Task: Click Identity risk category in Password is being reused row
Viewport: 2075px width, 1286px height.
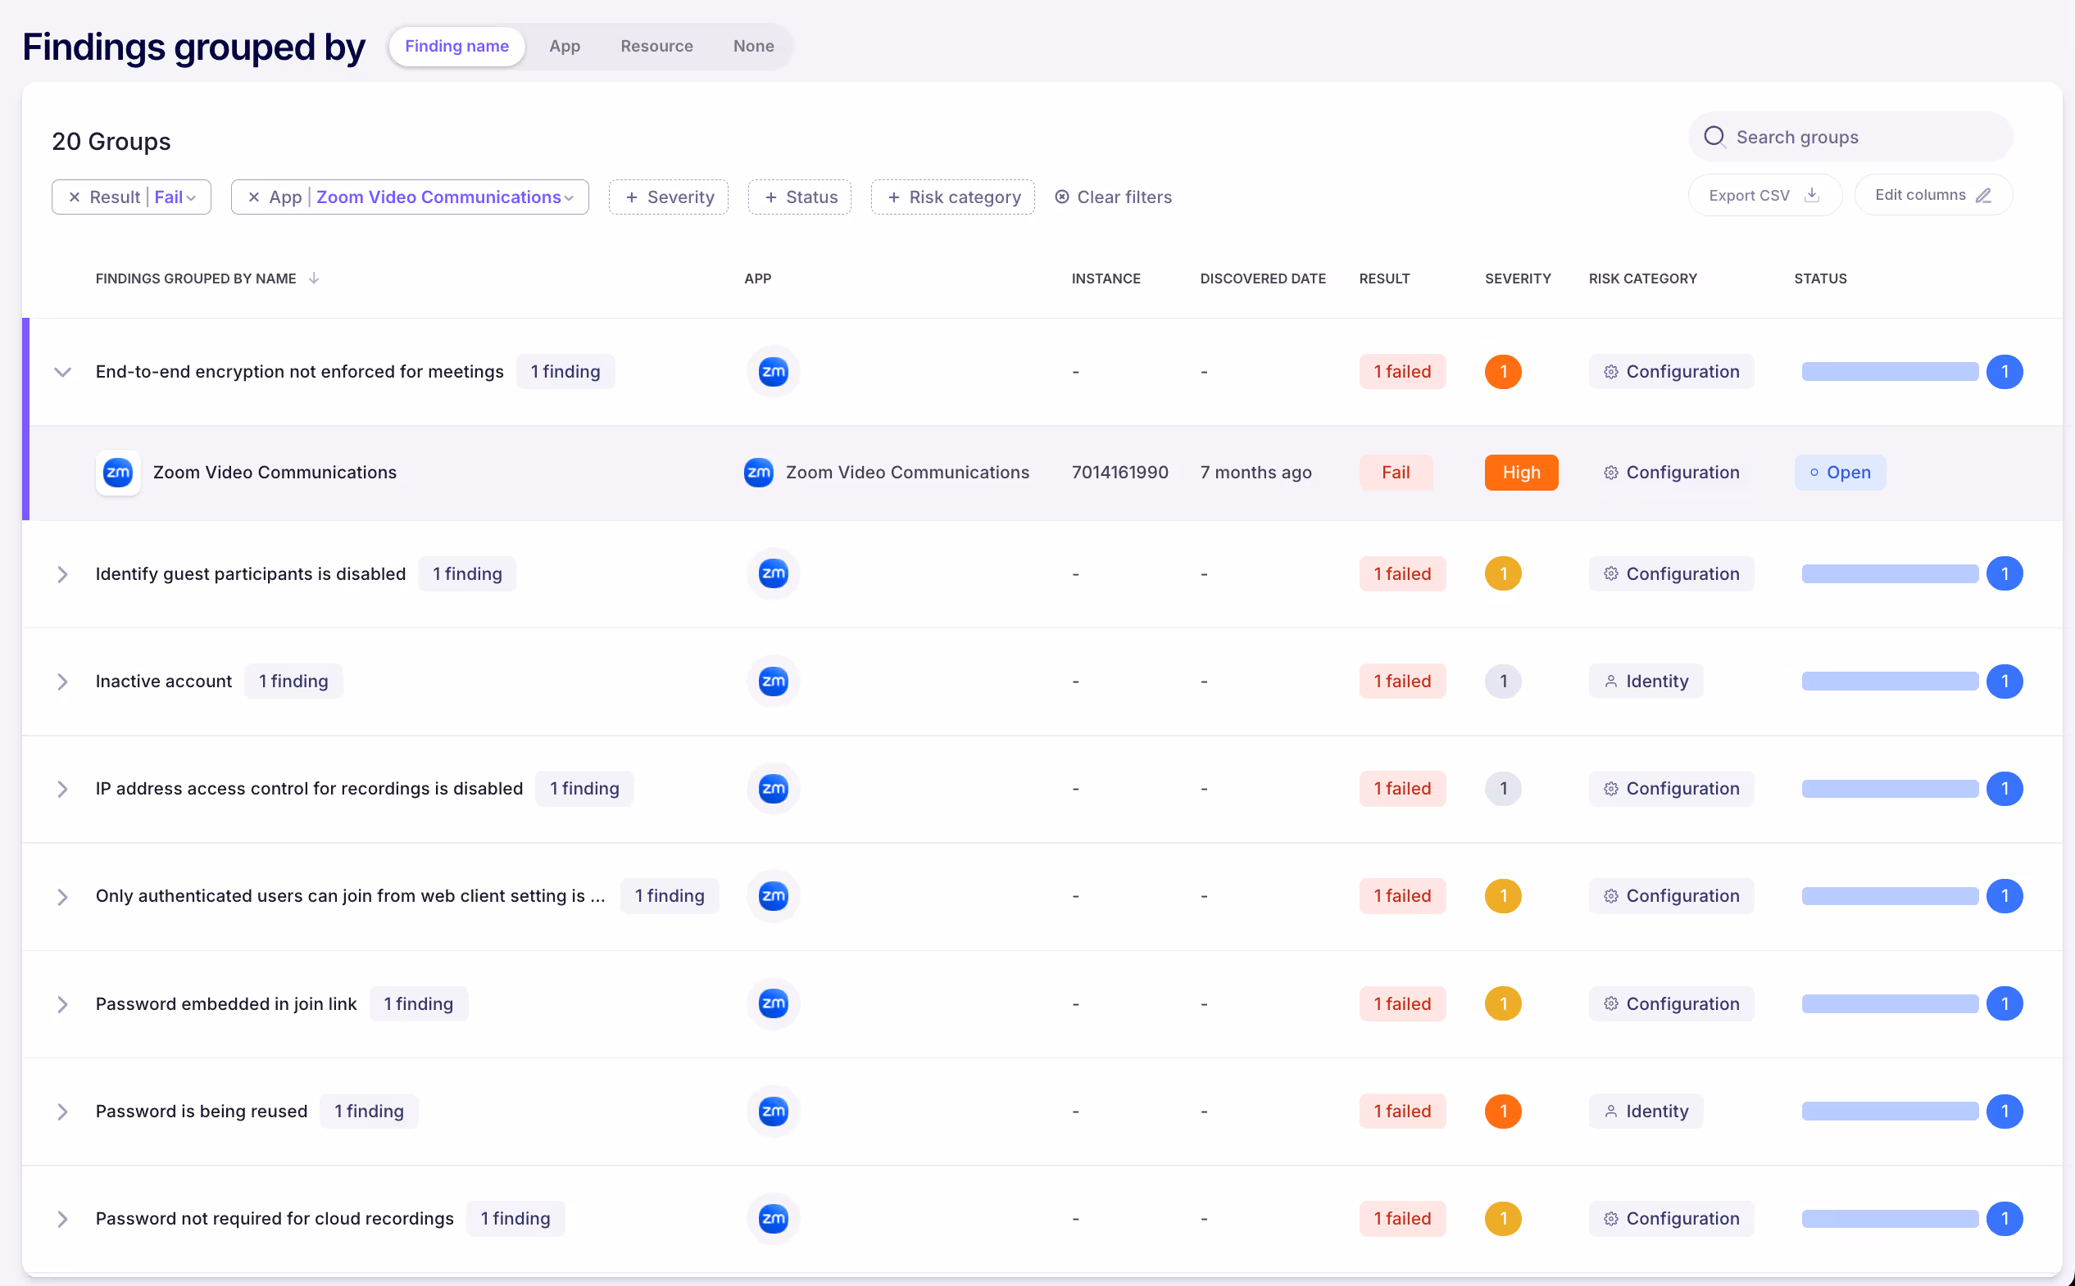Action: coord(1646,1111)
